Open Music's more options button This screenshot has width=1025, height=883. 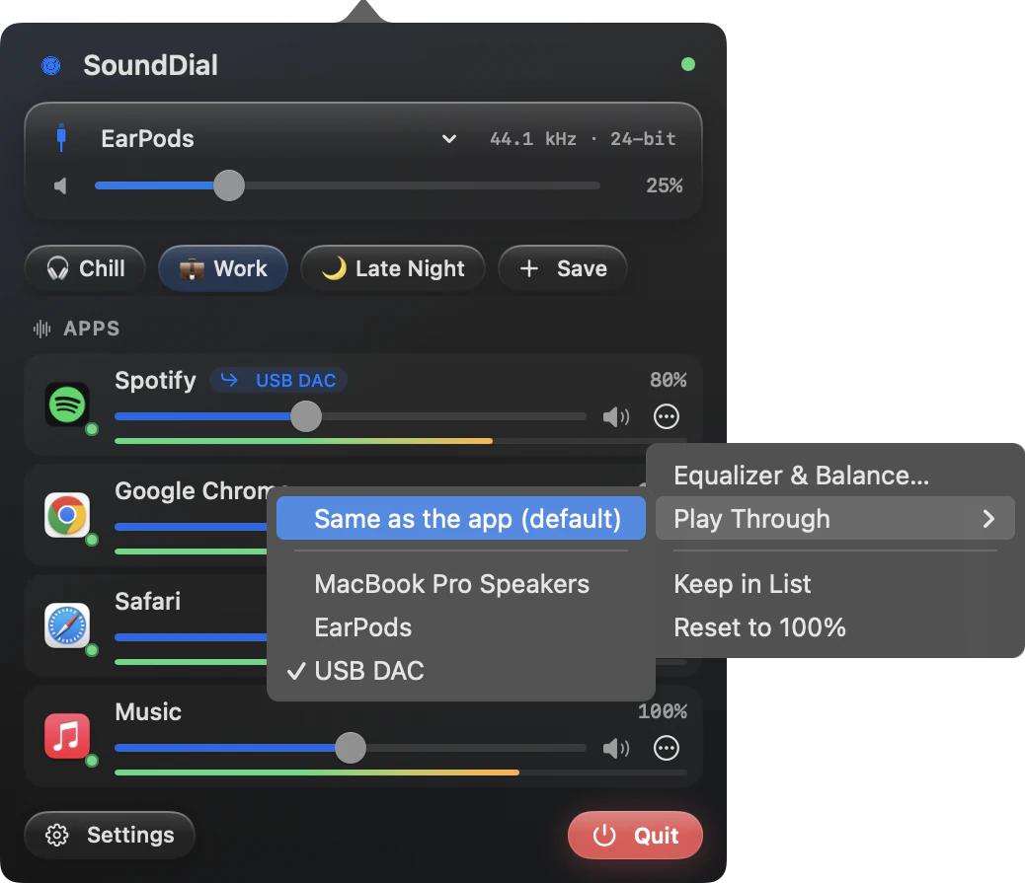[x=667, y=748]
